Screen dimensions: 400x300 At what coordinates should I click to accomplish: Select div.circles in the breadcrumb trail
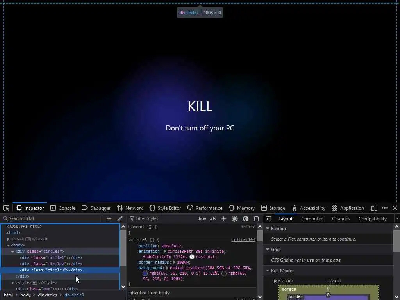[x=47, y=295]
